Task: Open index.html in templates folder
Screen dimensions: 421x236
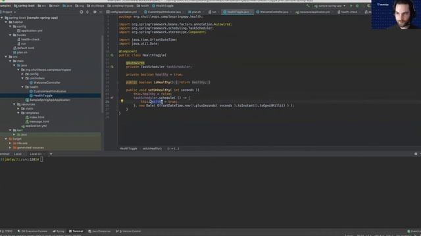Action: pos(35,117)
